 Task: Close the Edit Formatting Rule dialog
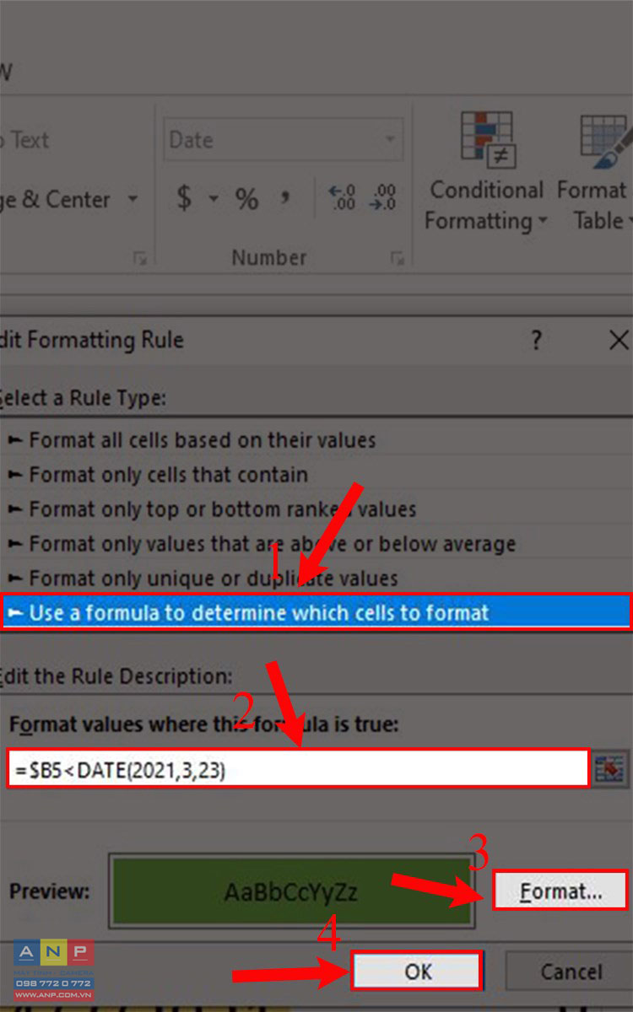(619, 341)
